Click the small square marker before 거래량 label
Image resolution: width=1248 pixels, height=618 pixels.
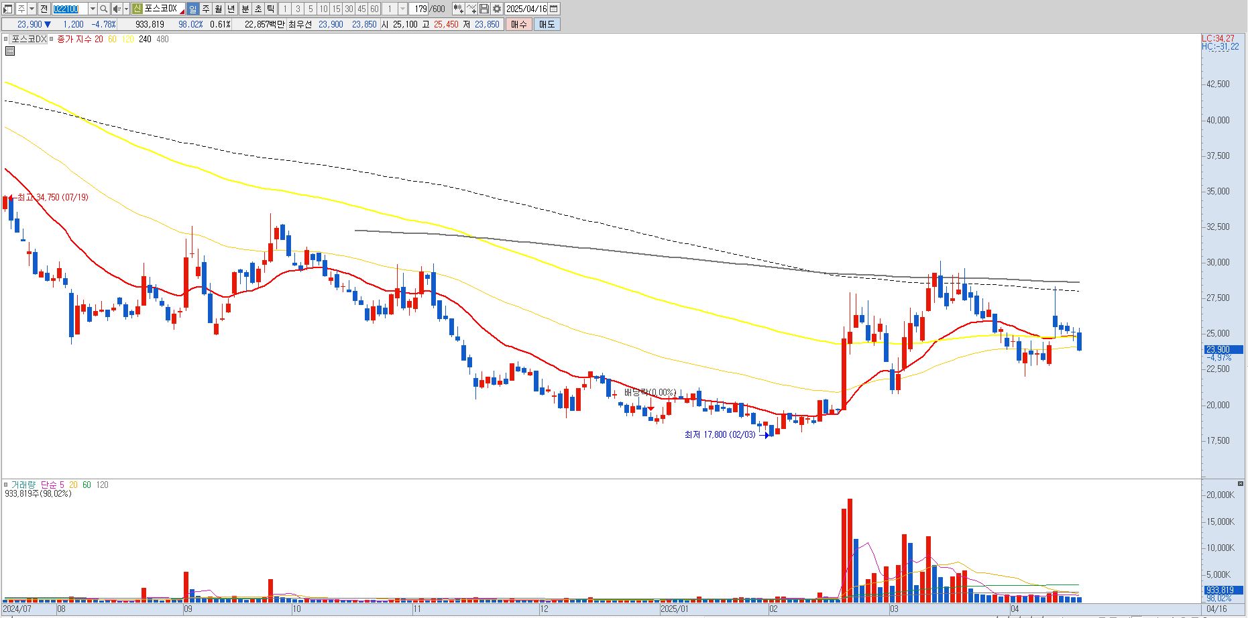6,484
